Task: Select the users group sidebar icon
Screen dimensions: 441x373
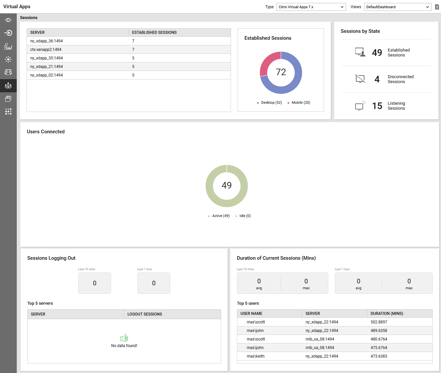Action: coord(8,72)
